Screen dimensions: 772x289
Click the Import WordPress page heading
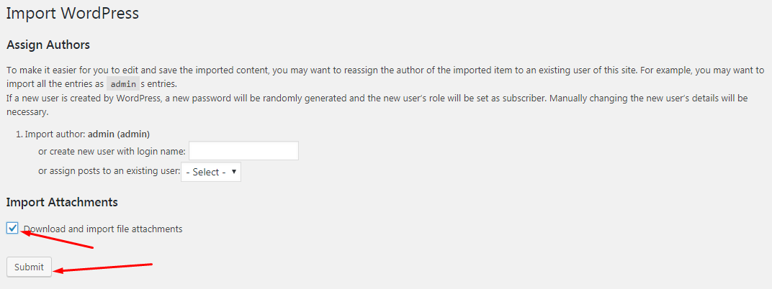click(72, 13)
